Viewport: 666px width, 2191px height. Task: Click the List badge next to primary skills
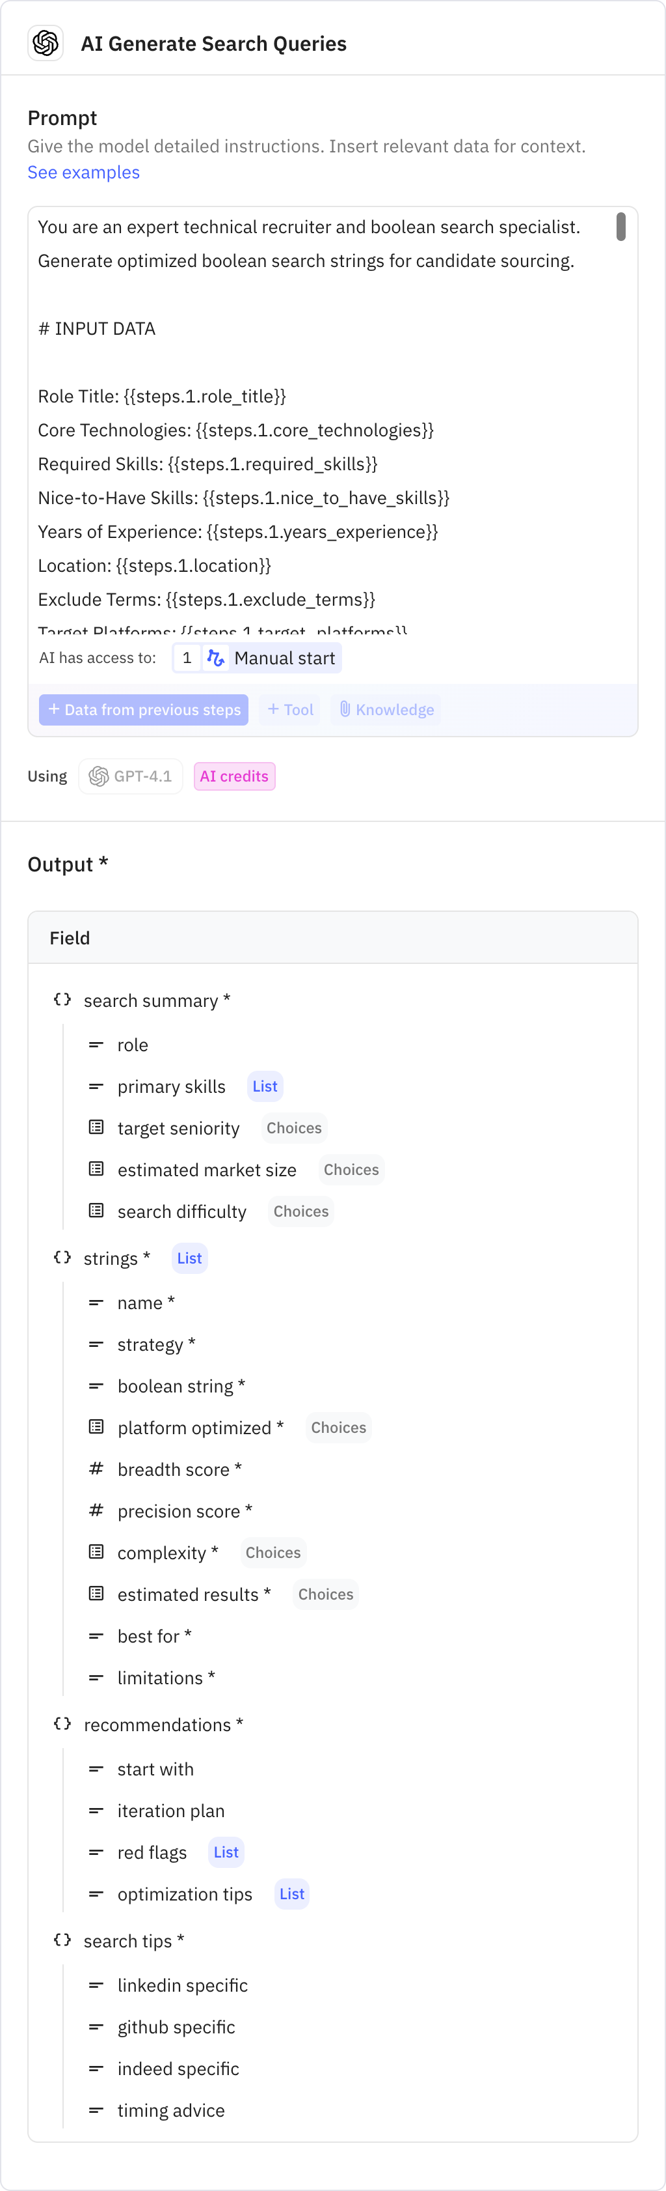(x=264, y=1085)
